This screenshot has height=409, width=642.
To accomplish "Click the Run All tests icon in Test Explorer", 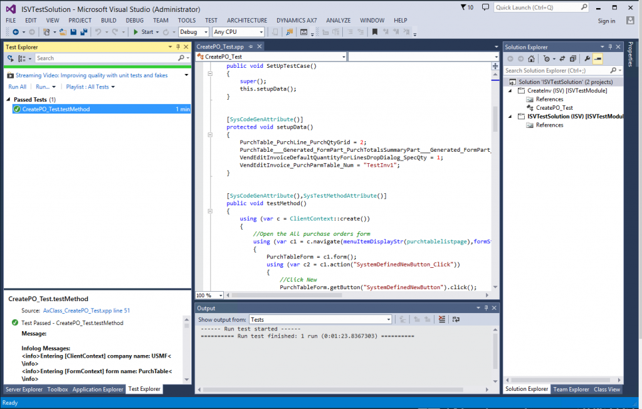I will (11, 58).
